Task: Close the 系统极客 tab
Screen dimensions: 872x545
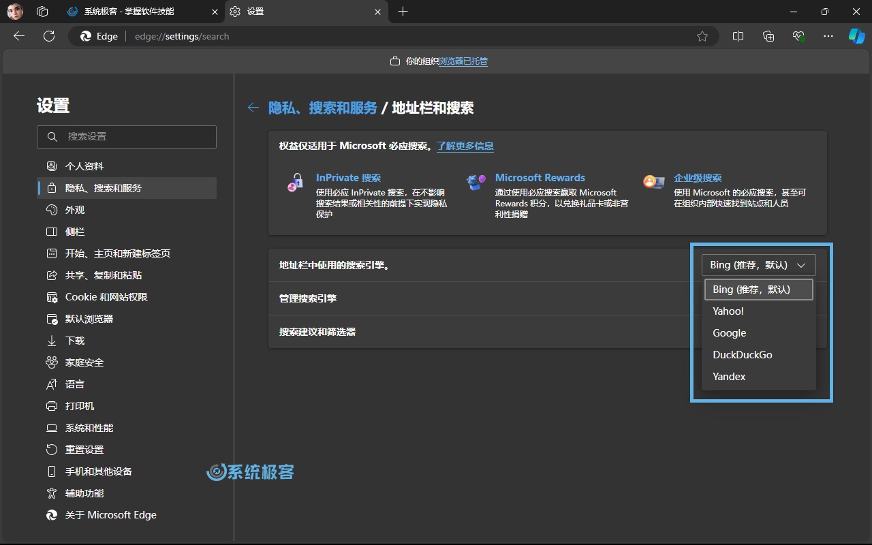Action: coord(215,12)
